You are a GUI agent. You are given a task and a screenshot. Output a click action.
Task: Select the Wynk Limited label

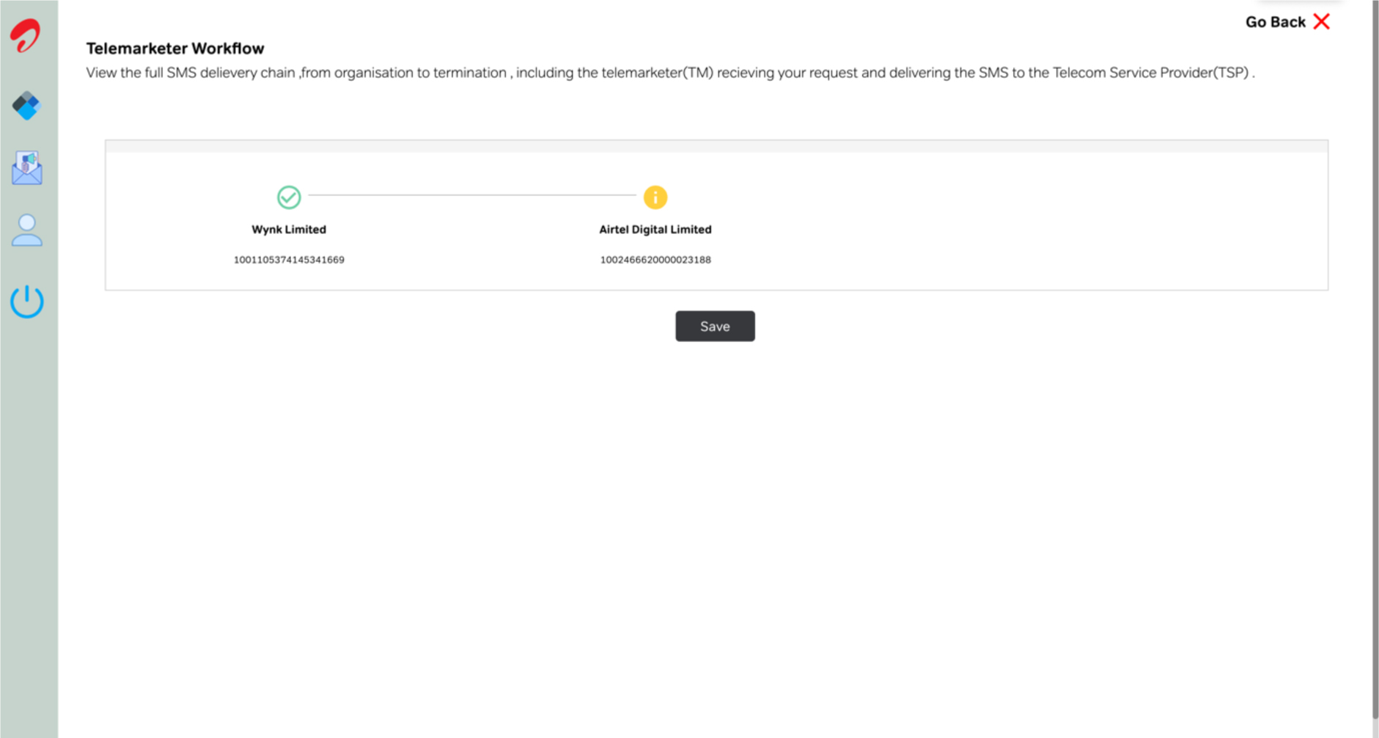pyautogui.click(x=289, y=230)
